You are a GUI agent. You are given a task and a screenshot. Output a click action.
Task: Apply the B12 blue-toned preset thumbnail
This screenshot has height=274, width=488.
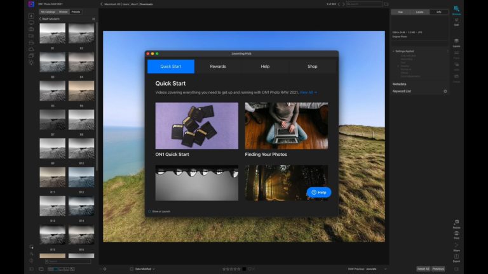point(81,177)
